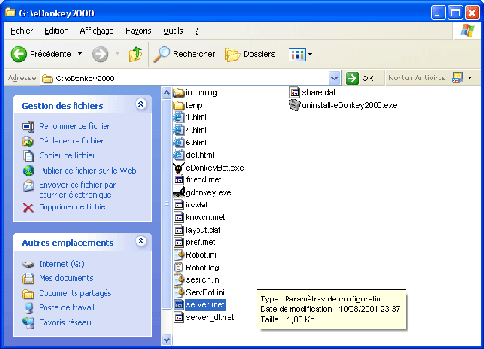Select the file dot.html
Viewport: 484px width, 349px height.
195,155
